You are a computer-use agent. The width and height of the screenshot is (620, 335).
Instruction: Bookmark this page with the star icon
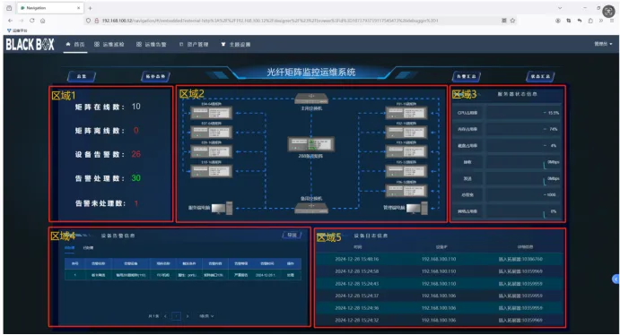[x=512, y=21]
